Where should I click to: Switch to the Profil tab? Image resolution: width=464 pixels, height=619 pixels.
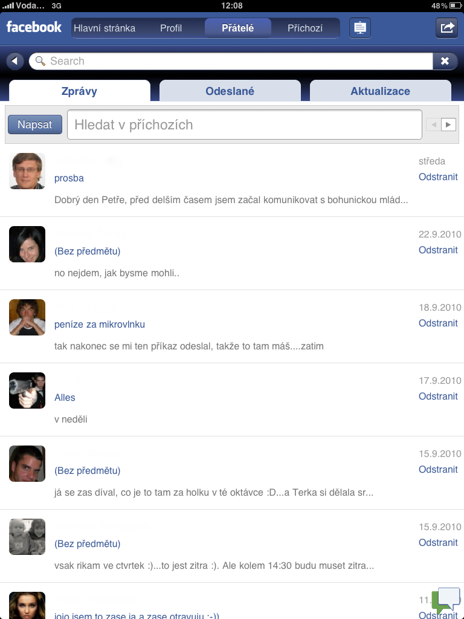pyautogui.click(x=171, y=28)
